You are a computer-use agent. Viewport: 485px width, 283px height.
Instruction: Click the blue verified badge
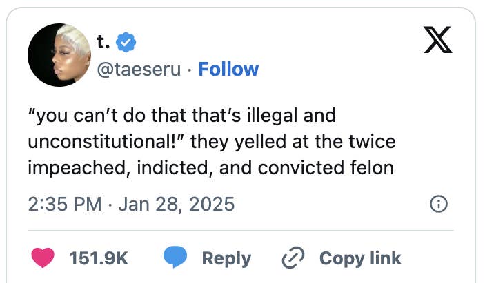tap(126, 43)
